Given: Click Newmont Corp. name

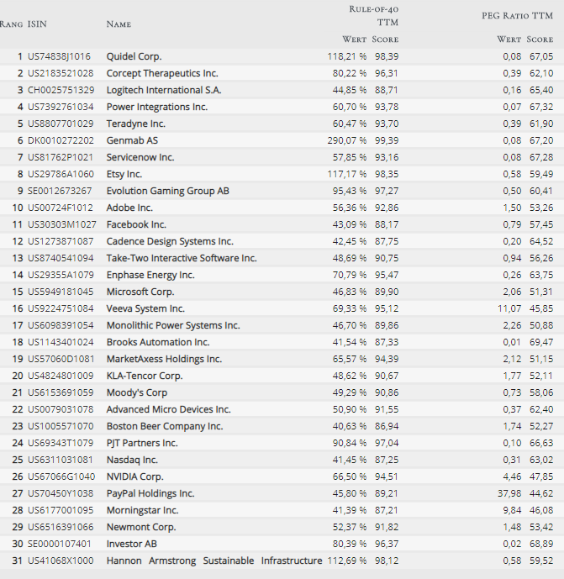Looking at the screenshot, I should (141, 527).
